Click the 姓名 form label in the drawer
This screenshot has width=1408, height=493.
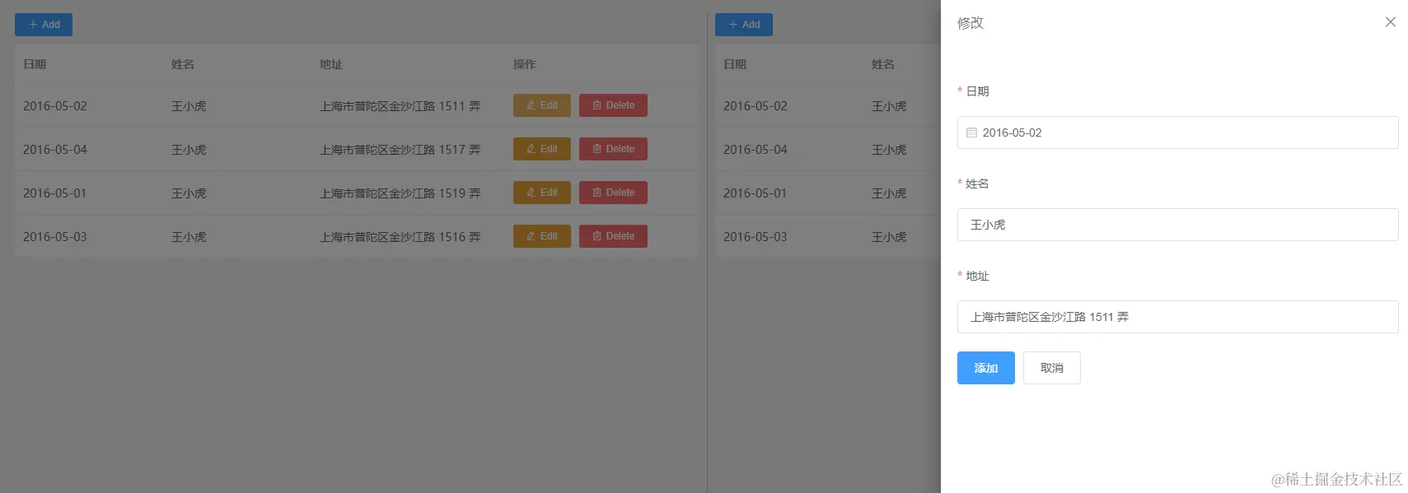click(977, 184)
